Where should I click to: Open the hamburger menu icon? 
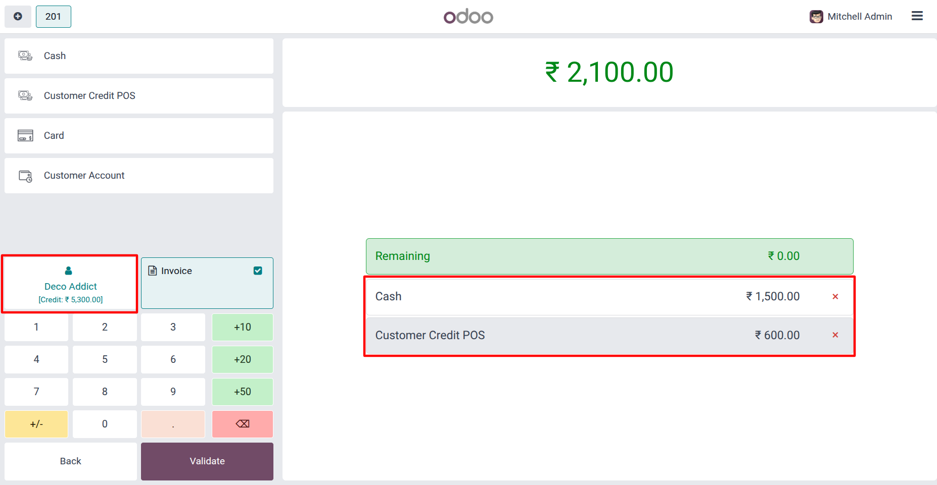(917, 16)
